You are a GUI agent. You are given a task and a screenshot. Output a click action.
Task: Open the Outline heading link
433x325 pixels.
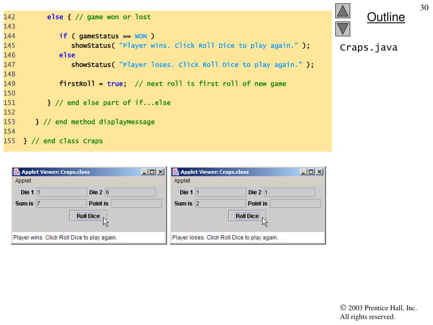tap(386, 17)
